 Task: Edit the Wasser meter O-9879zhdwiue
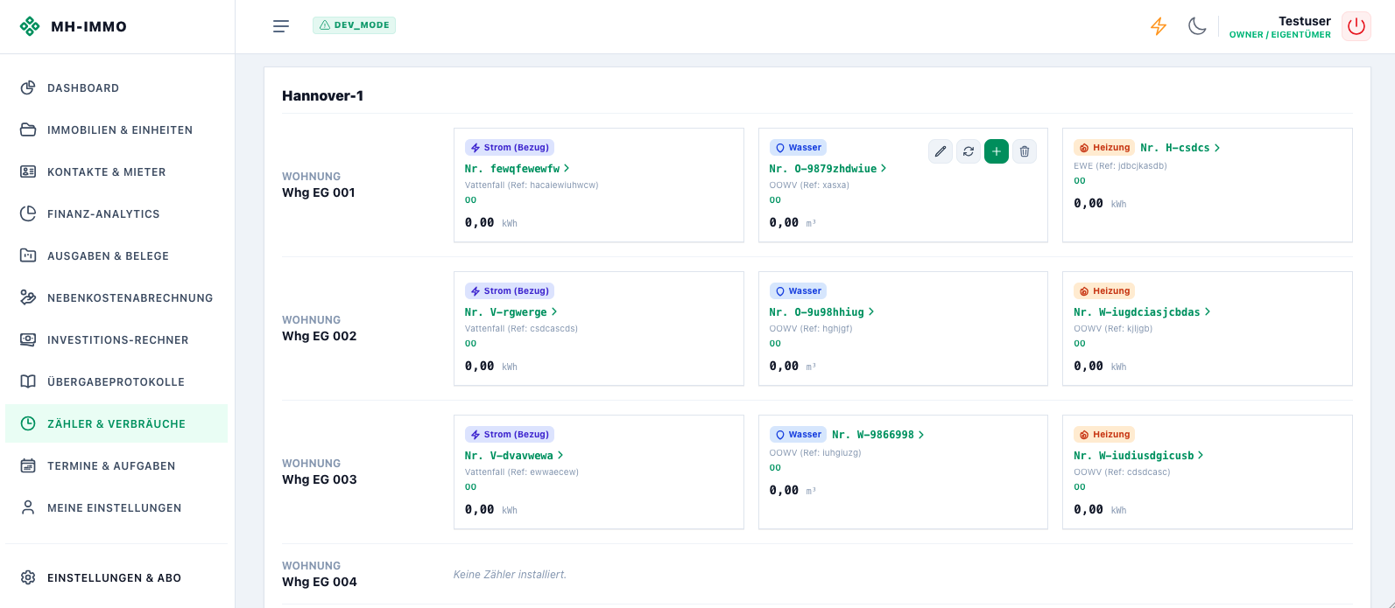tap(941, 151)
